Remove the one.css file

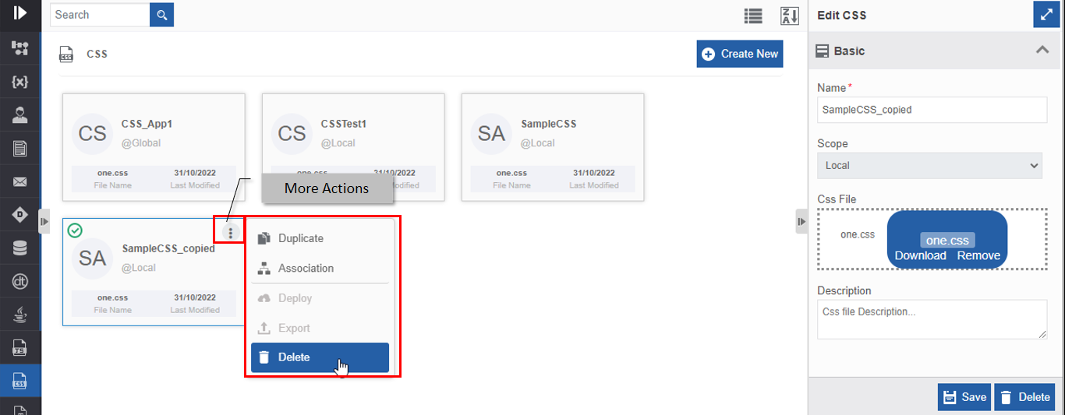978,255
